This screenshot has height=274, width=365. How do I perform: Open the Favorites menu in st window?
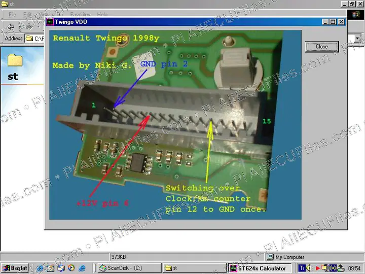pyautogui.click(x=80, y=15)
